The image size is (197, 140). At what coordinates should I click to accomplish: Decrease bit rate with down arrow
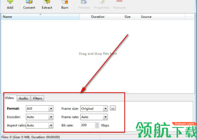point(97,127)
